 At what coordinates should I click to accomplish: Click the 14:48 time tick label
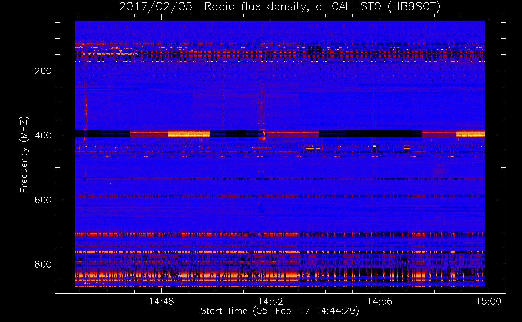[161, 301]
